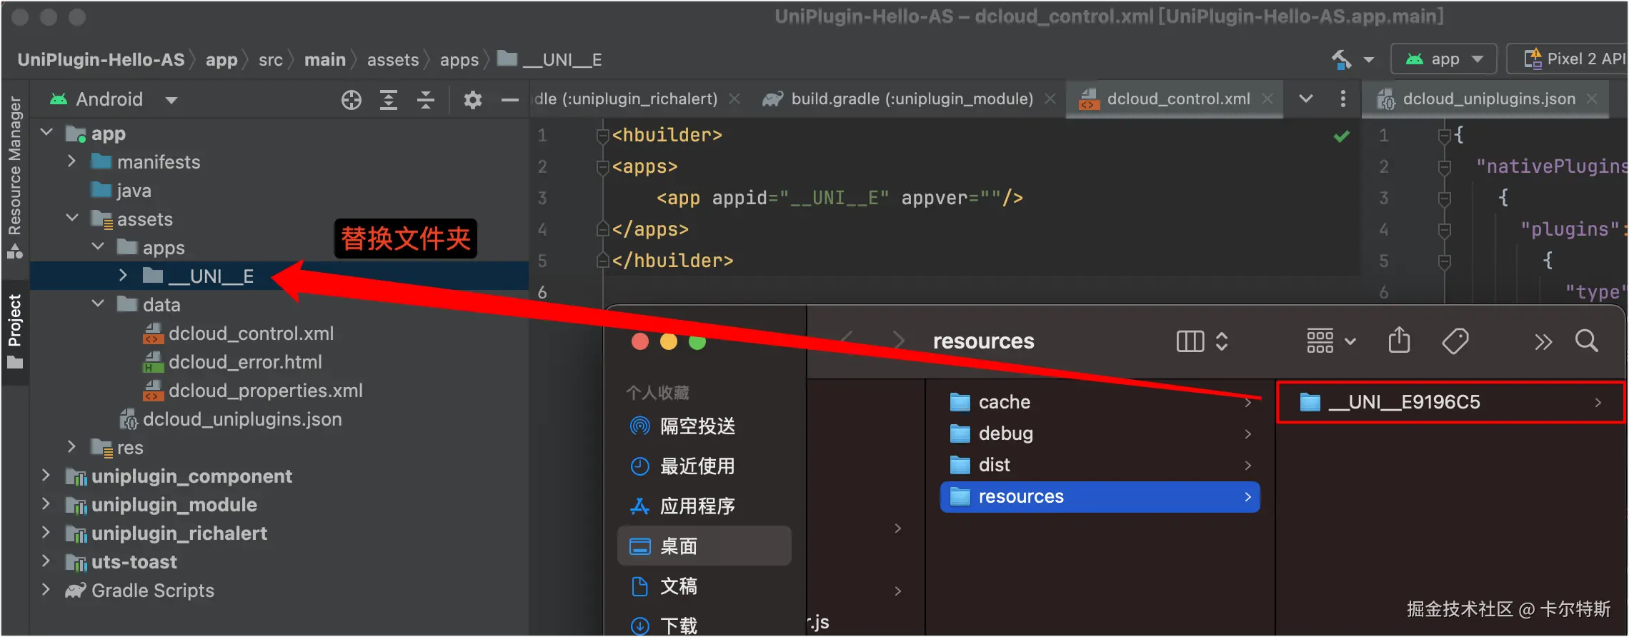Click the Finder search magnifier icon
This screenshot has width=1629, height=637.
(x=1587, y=341)
